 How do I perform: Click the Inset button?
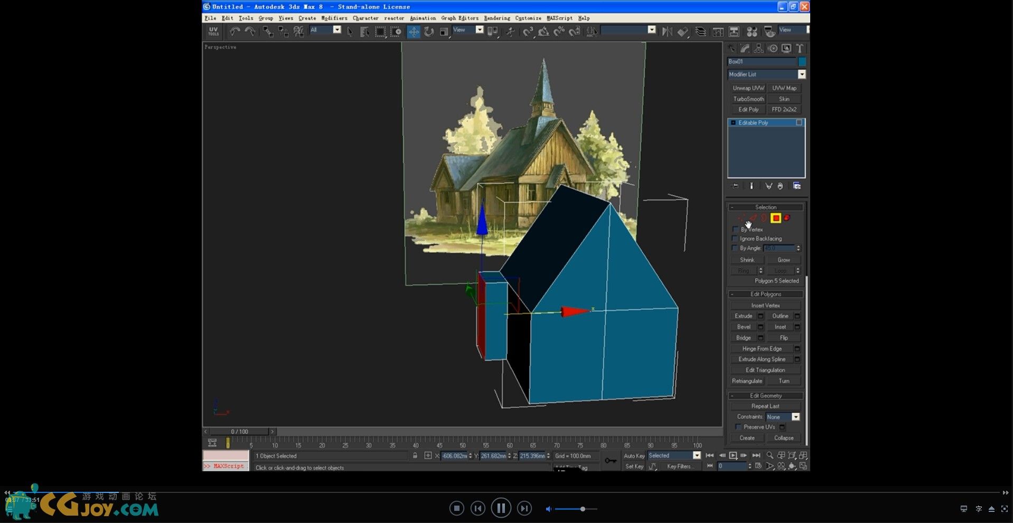point(780,327)
